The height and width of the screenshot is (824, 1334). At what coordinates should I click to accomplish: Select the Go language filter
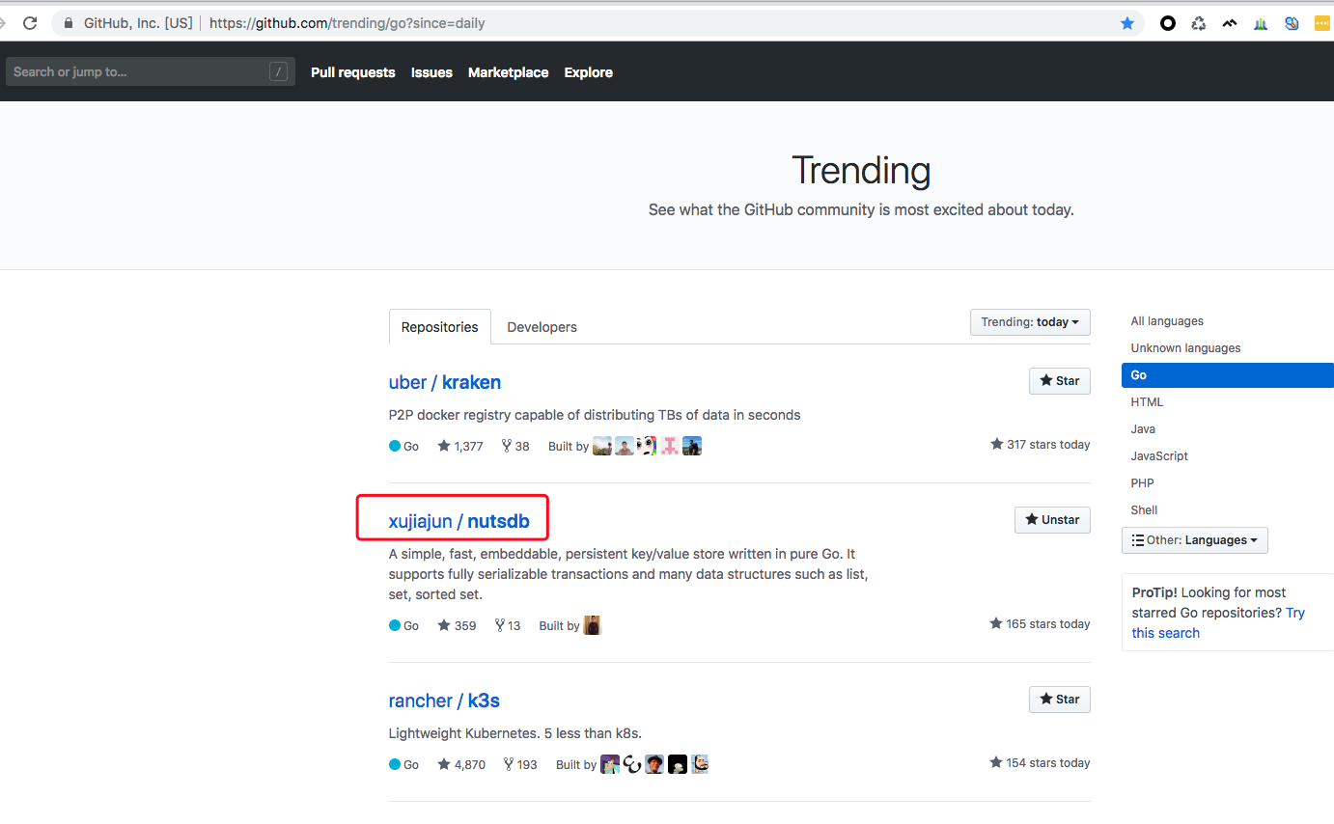(x=1228, y=375)
